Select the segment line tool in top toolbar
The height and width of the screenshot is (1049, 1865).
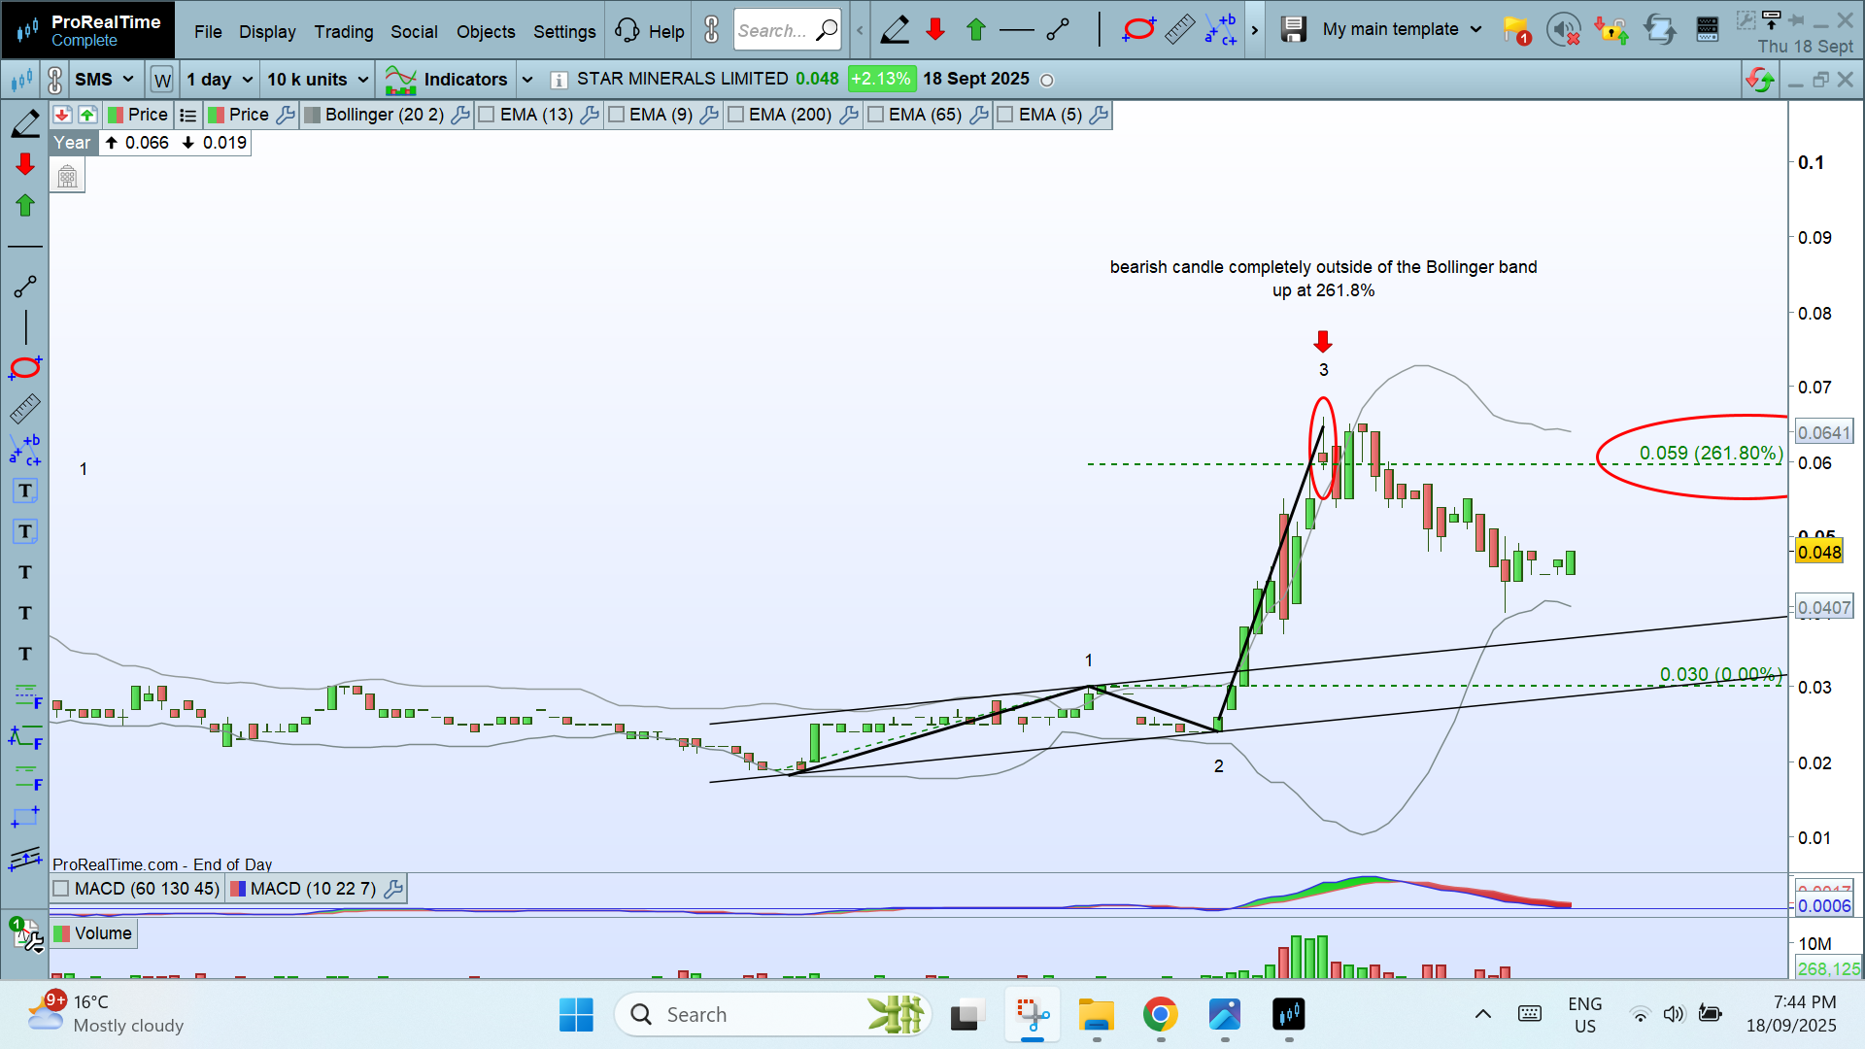(x=1059, y=30)
